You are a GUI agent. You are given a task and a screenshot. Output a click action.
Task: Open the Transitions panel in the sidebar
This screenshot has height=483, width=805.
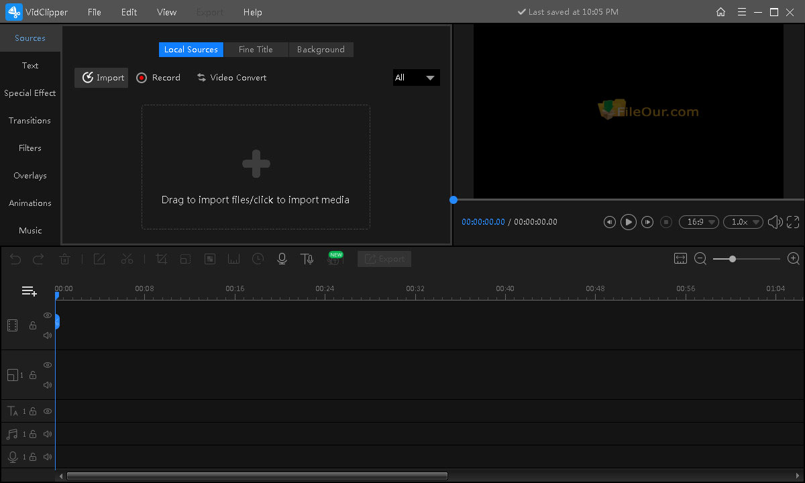click(30, 120)
